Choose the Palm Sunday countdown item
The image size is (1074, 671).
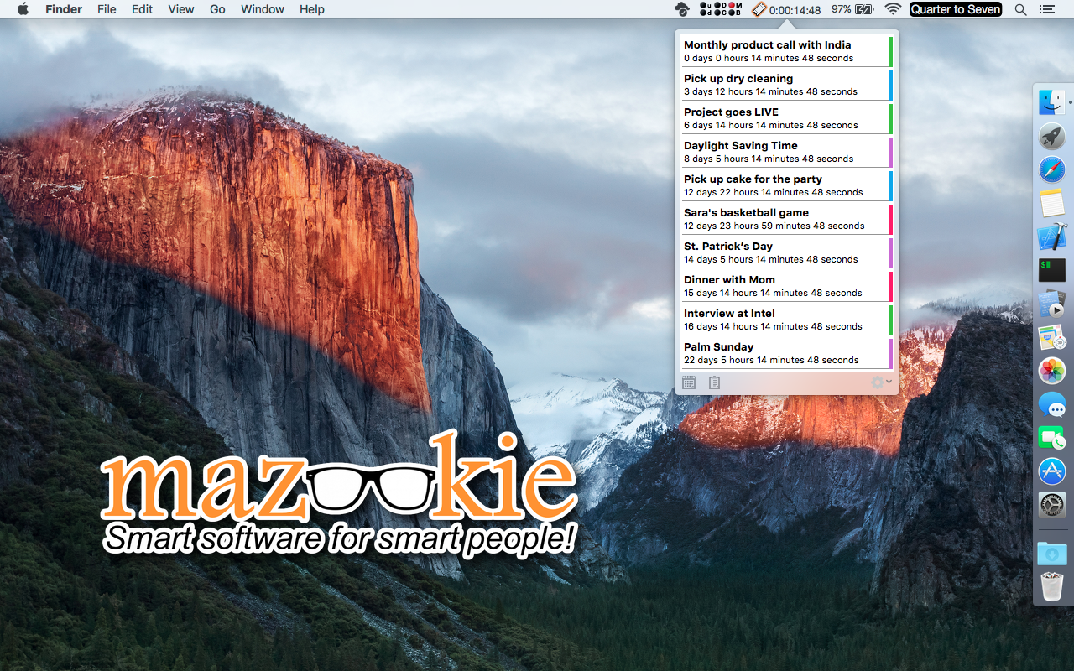tap(786, 353)
